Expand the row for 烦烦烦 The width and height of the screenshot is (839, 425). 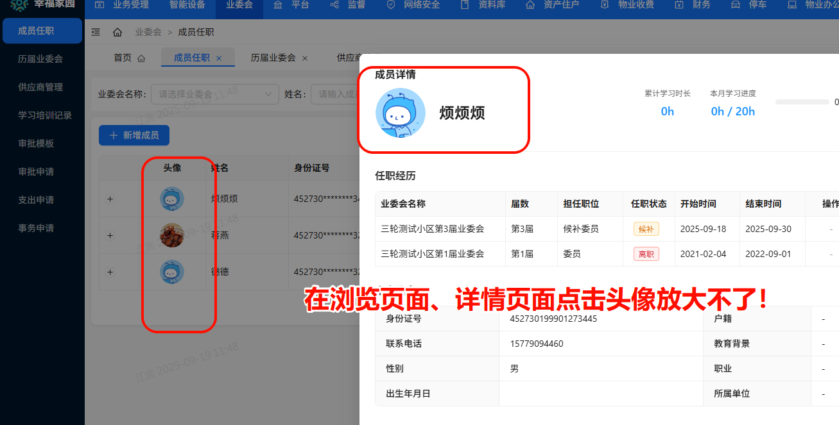tap(110, 199)
